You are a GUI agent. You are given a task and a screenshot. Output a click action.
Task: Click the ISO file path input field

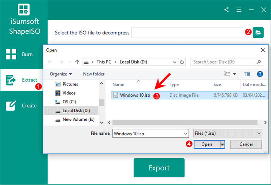pos(188,33)
